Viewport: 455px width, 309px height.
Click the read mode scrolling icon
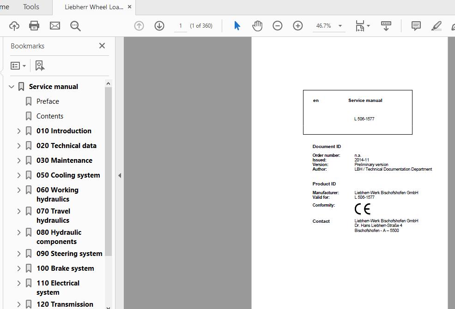tap(386, 26)
